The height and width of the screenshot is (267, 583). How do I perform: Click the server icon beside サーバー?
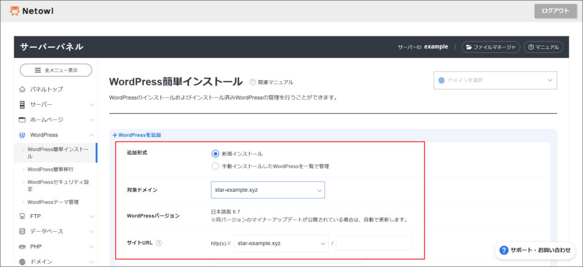point(22,105)
